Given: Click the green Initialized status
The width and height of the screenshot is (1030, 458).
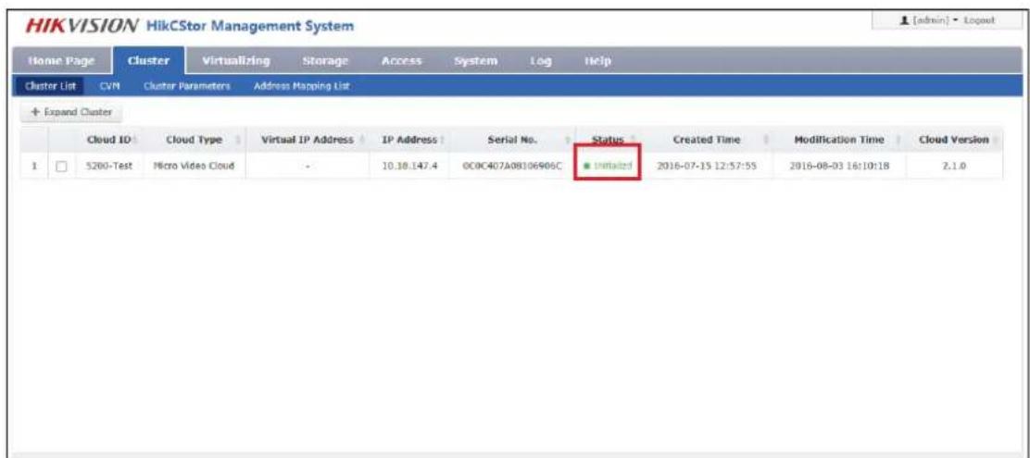Looking at the screenshot, I should tap(608, 167).
